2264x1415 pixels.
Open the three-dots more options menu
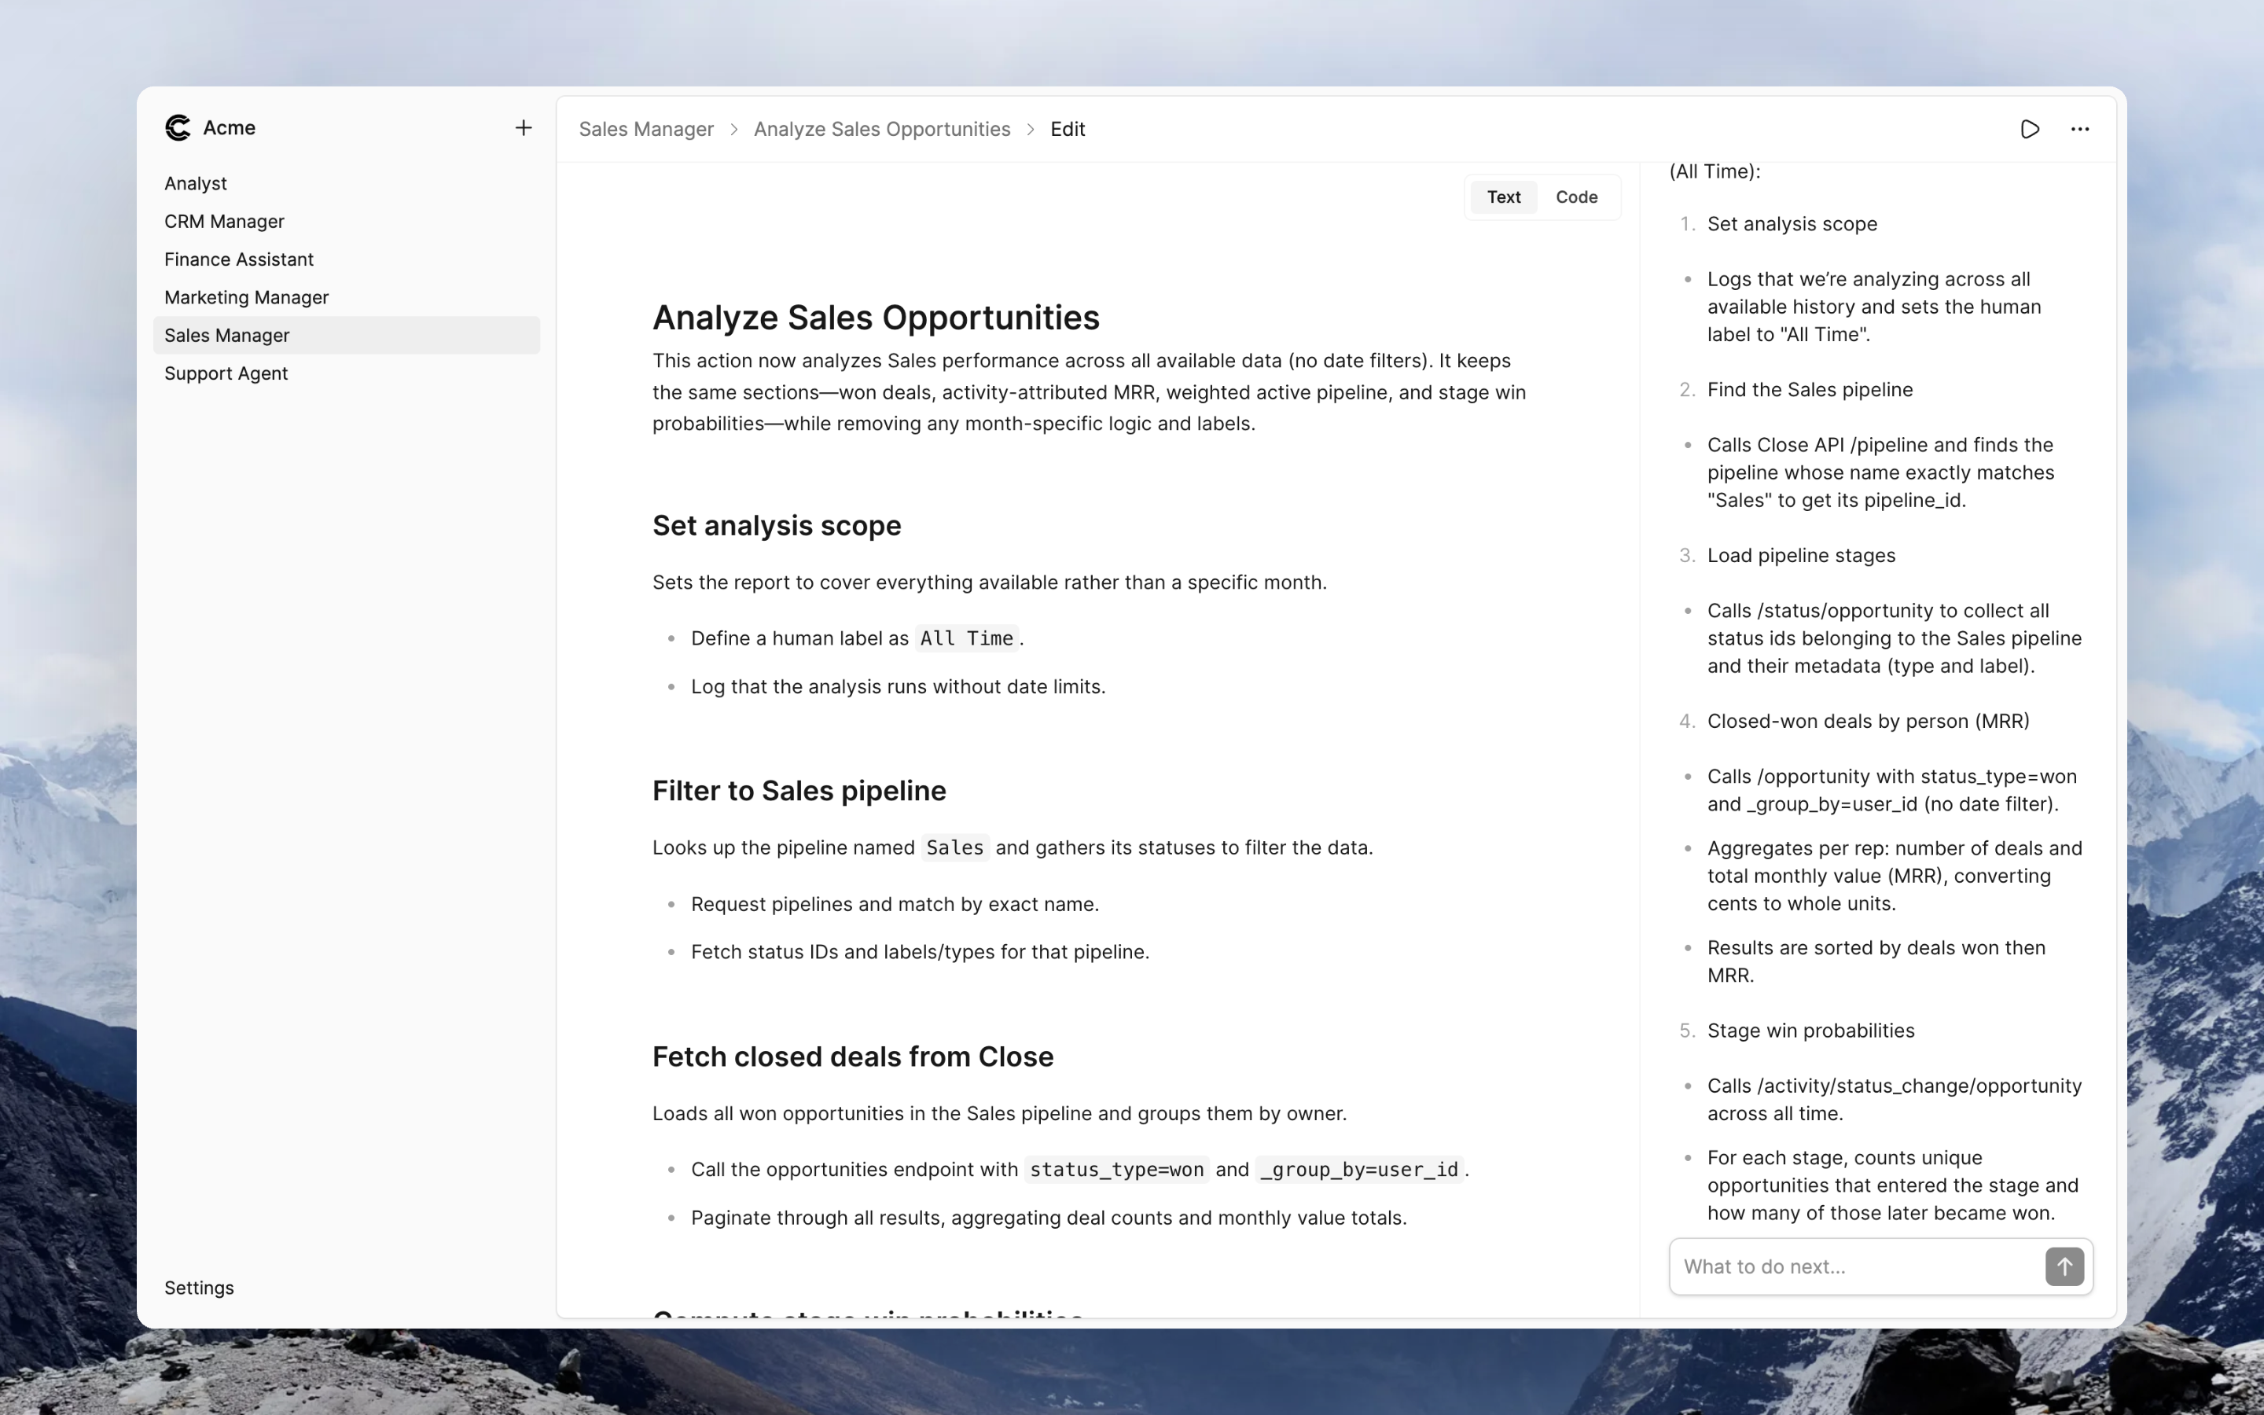[2078, 129]
